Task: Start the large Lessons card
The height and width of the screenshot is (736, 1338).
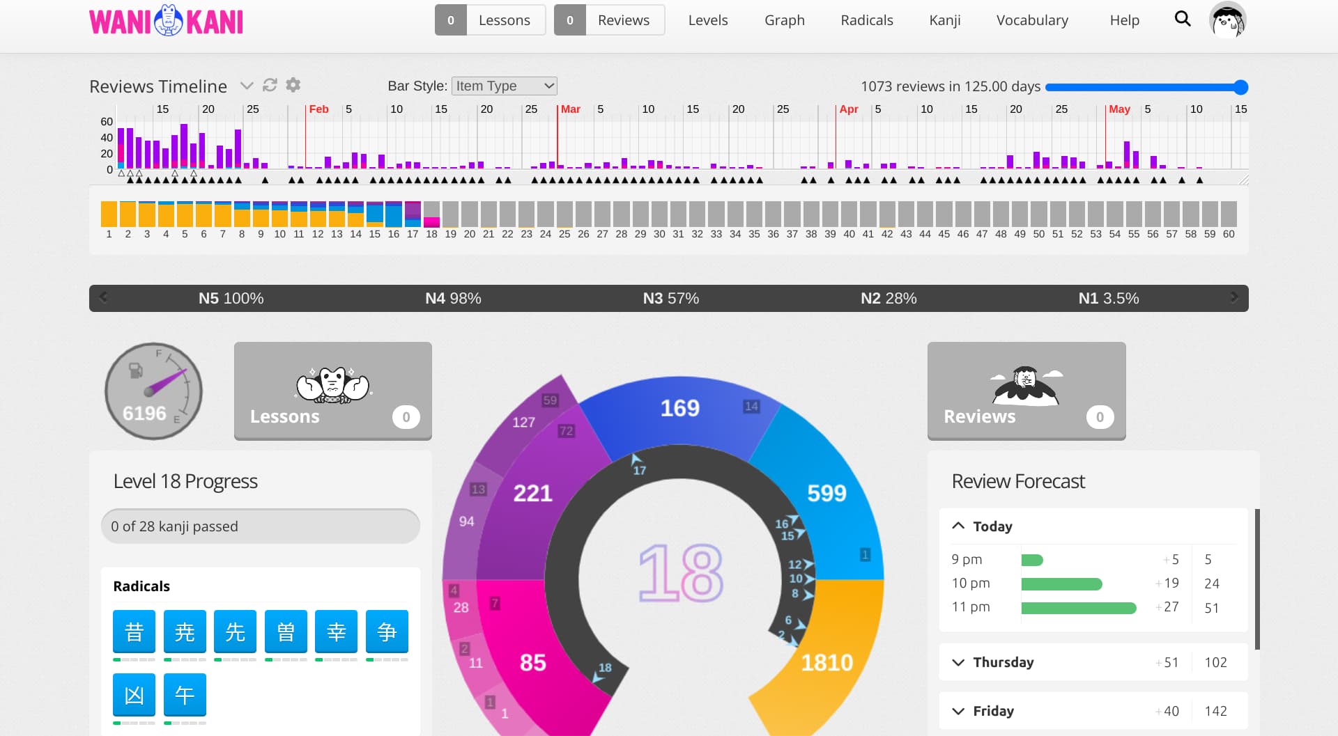Action: click(333, 391)
